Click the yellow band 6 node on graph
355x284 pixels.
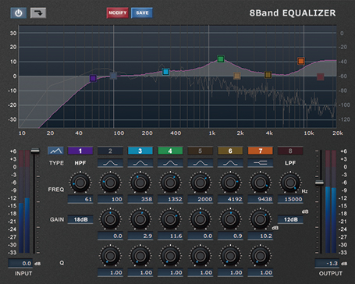[268, 75]
